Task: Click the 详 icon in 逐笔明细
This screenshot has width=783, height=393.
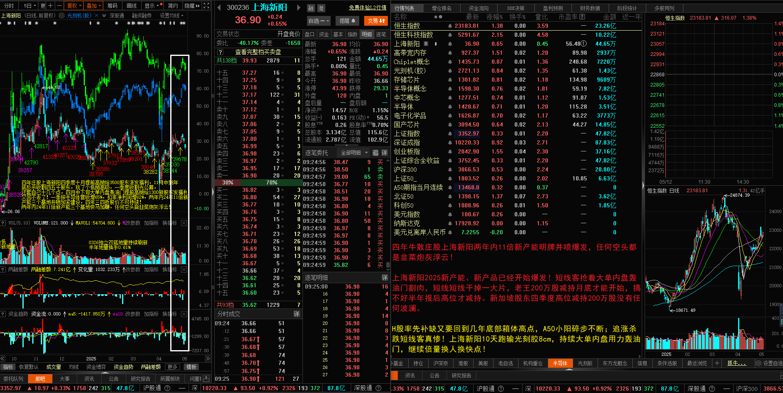Action: pyautogui.click(x=385, y=278)
